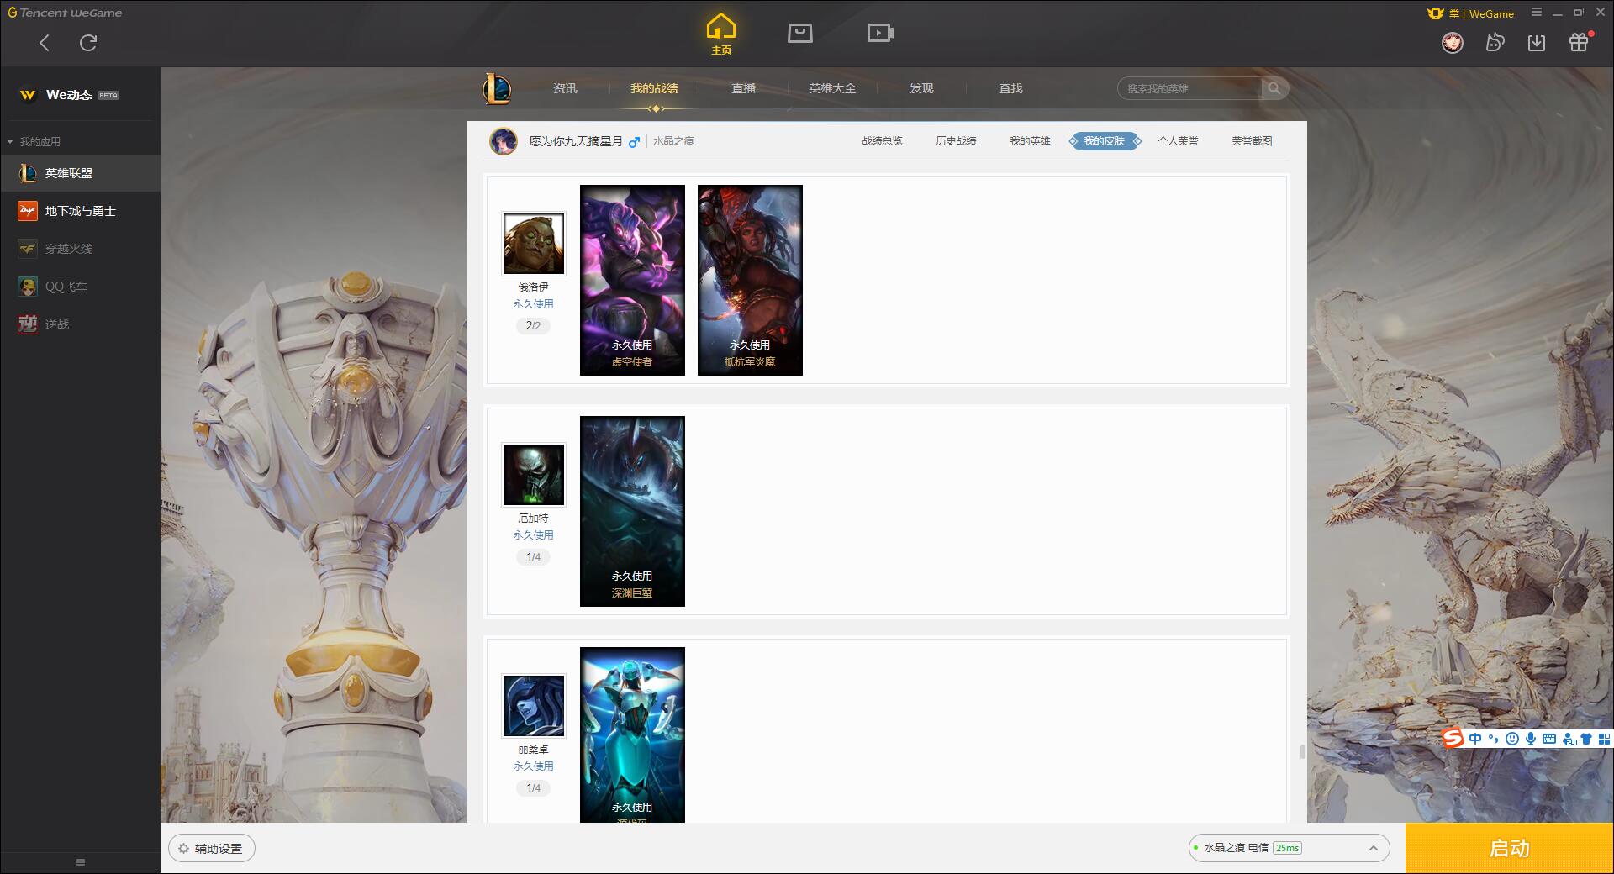Click the Tencent WeGame title logo
This screenshot has width=1614, height=874.
(65, 13)
